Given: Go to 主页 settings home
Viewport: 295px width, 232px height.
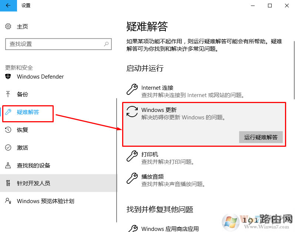Looking at the screenshot, I should click(x=22, y=27).
